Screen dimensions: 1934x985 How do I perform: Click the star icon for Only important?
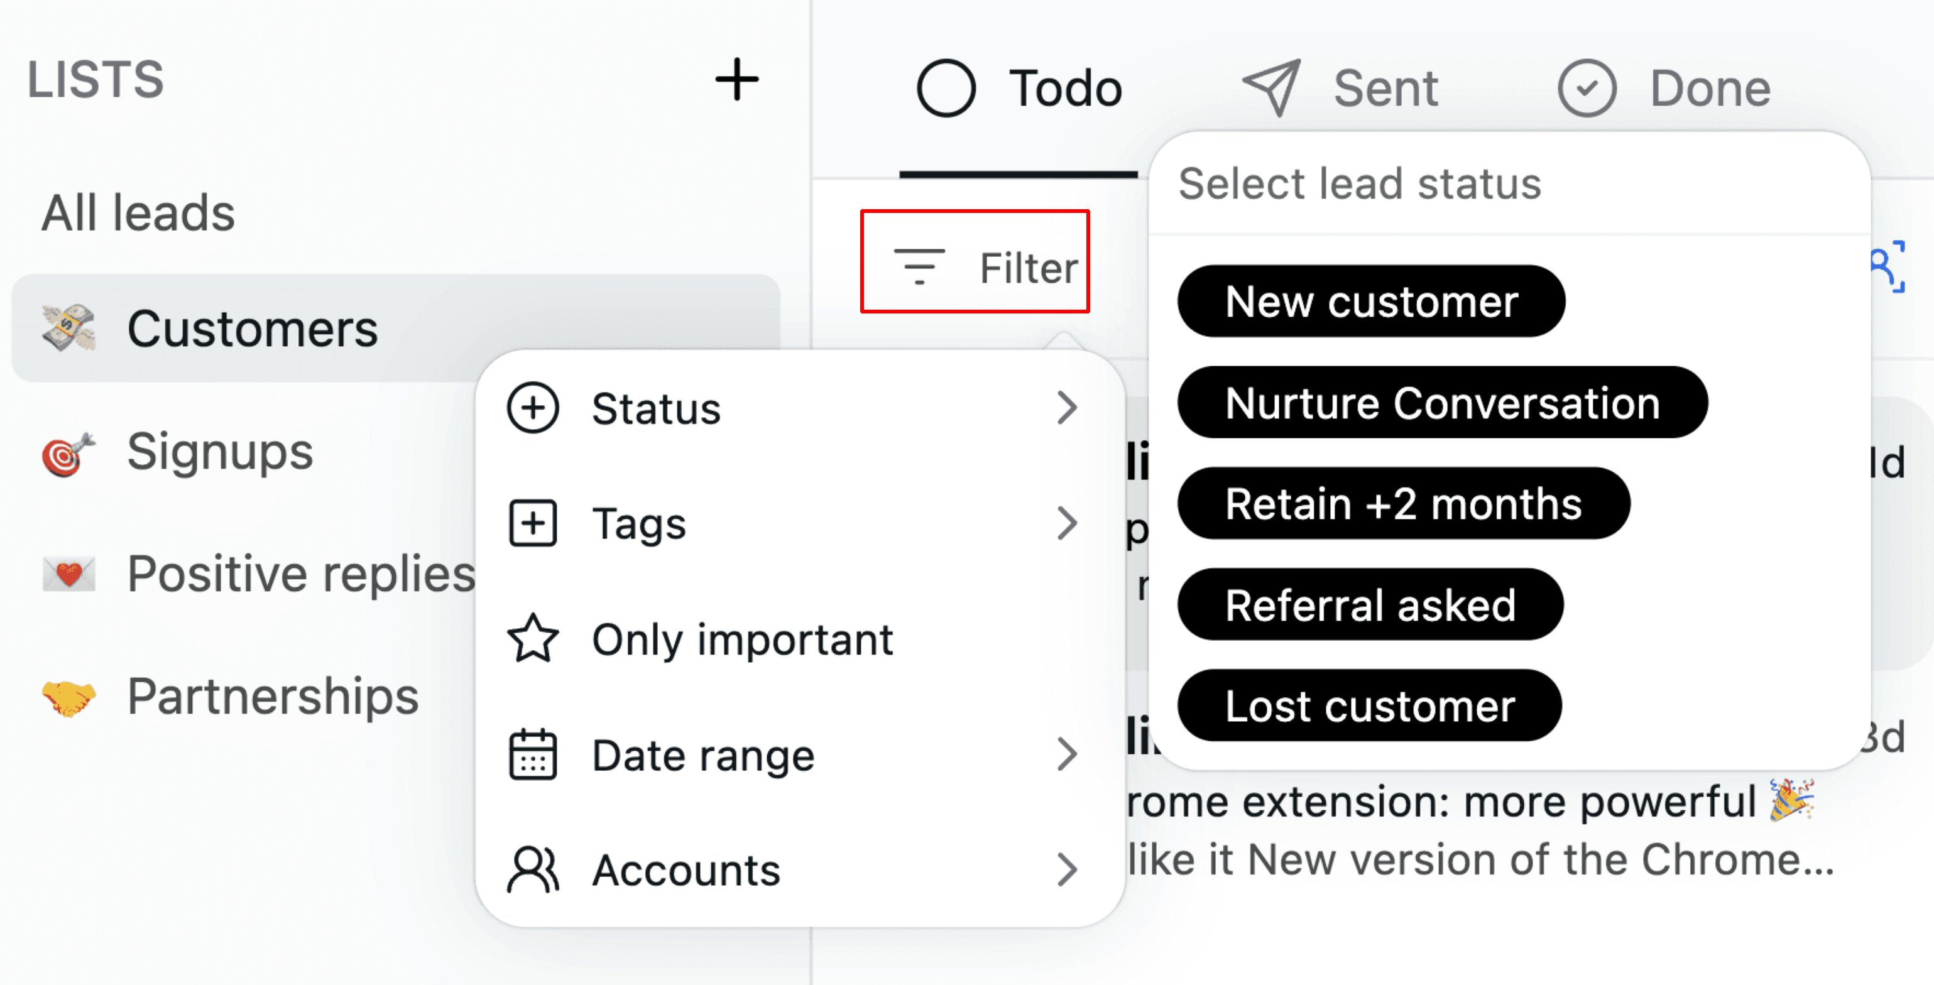533,639
